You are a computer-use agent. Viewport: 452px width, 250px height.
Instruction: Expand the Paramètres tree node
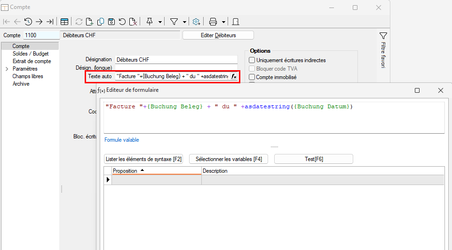pyautogui.click(x=7, y=69)
